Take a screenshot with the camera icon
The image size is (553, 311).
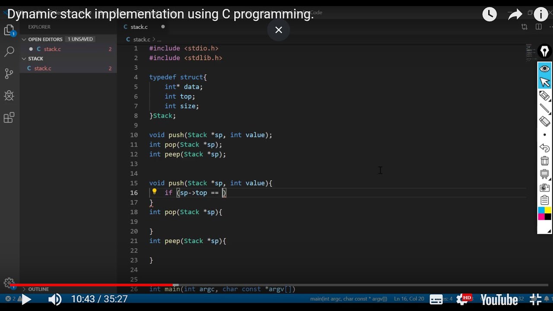click(x=545, y=187)
